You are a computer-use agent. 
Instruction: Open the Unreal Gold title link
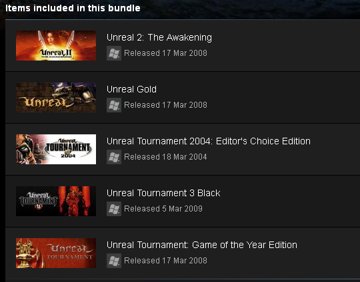point(131,89)
